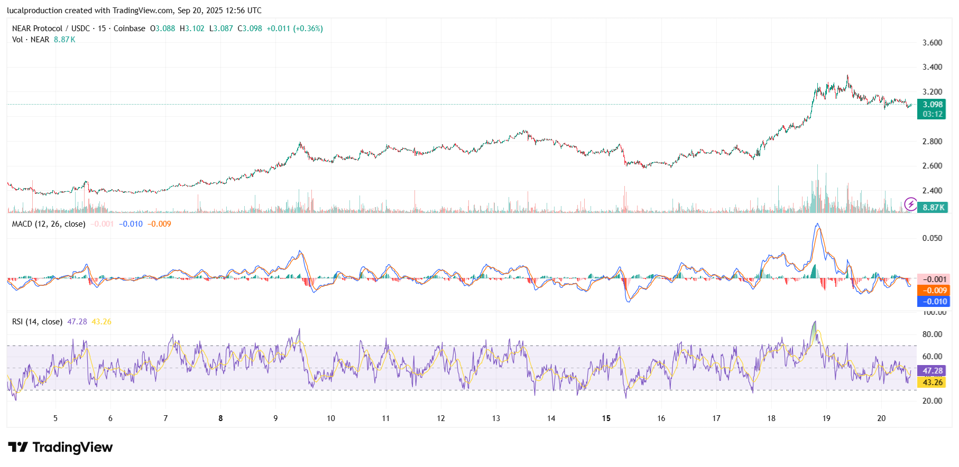Screen dimensions: 959x467
Task: Click the +0.011 (+0.36%) change value
Action: click(x=294, y=29)
